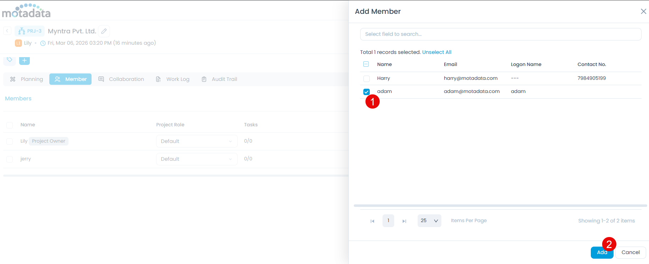Click the PRJ-3 project ID badge
The width and height of the screenshot is (649, 264).
point(30,31)
